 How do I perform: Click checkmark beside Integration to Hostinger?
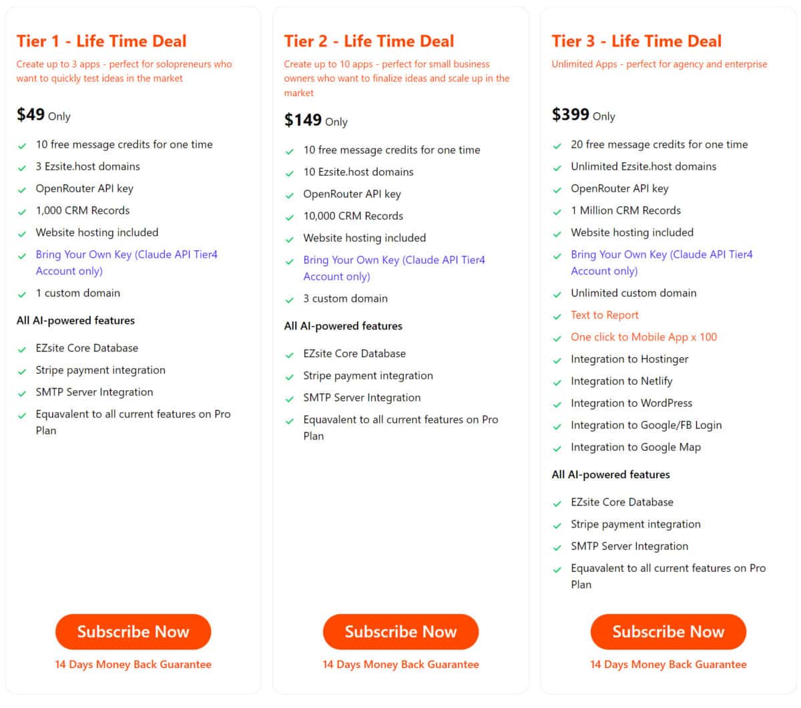tap(557, 361)
